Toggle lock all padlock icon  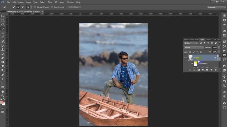[x=201, y=52]
